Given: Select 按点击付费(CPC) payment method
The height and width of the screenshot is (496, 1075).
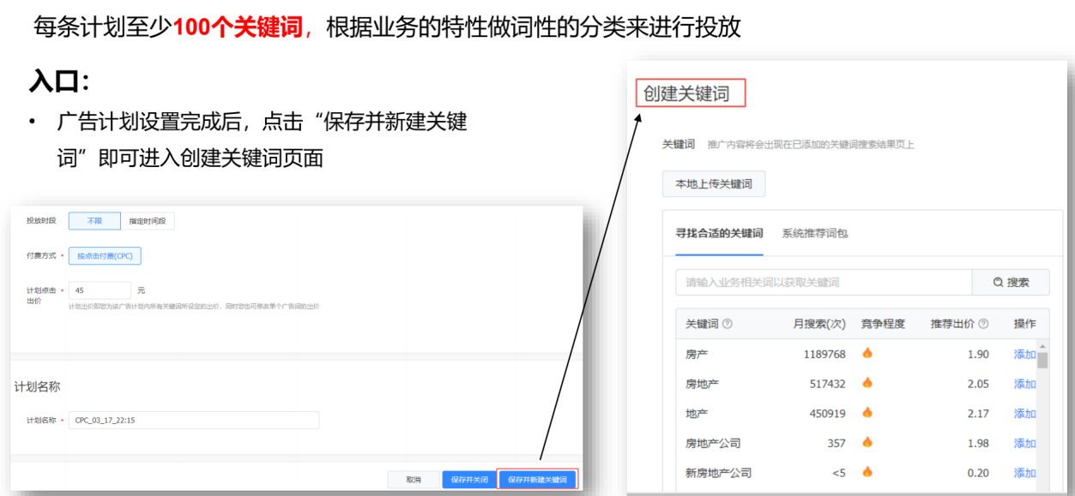Looking at the screenshot, I should (105, 255).
